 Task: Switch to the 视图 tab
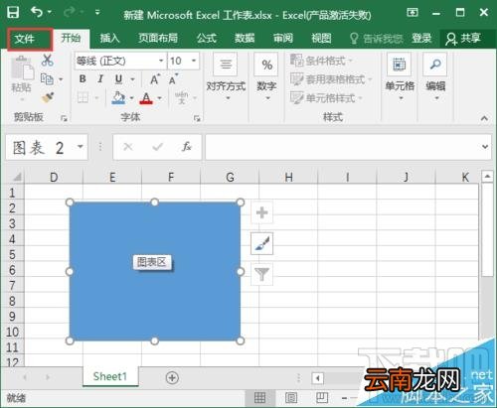[321, 39]
